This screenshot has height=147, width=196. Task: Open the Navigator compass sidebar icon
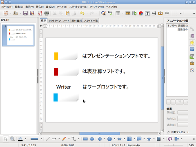tap(192, 70)
